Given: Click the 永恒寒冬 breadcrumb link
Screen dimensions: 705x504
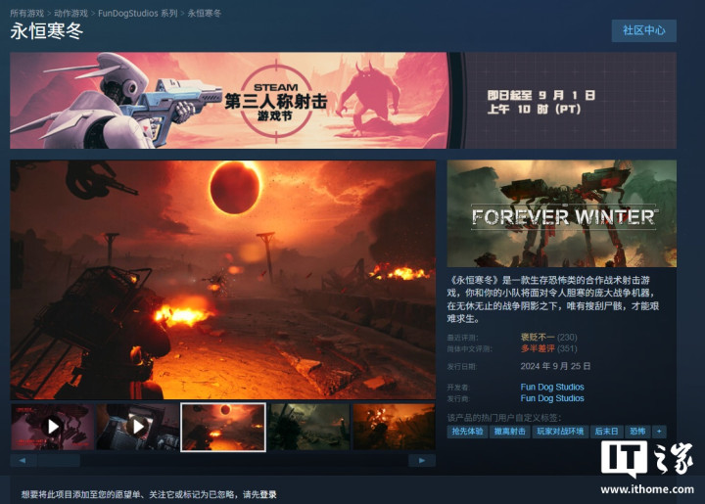Looking at the screenshot, I should [x=205, y=14].
